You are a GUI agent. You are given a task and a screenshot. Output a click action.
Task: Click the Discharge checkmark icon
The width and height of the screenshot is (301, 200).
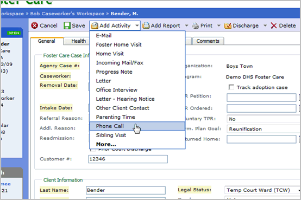(x=228, y=25)
